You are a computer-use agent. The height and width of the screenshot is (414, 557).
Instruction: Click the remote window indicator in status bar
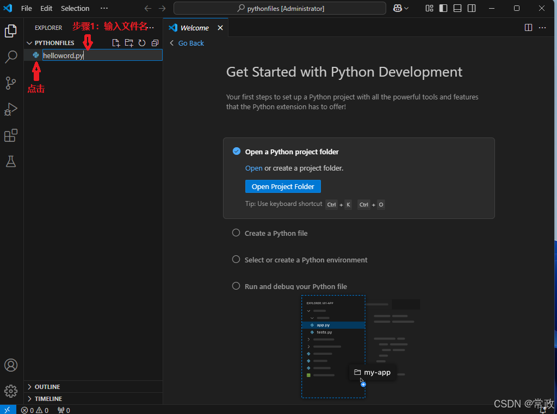click(8, 410)
